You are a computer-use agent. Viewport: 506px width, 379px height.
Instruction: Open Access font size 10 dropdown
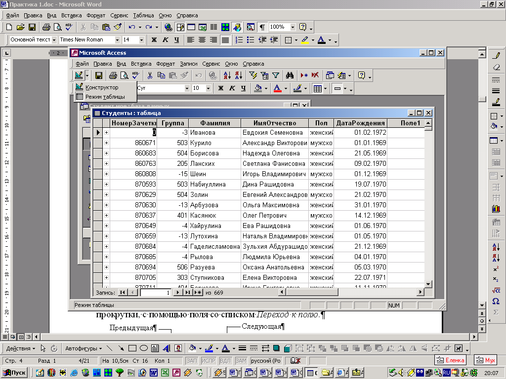pyautogui.click(x=208, y=88)
